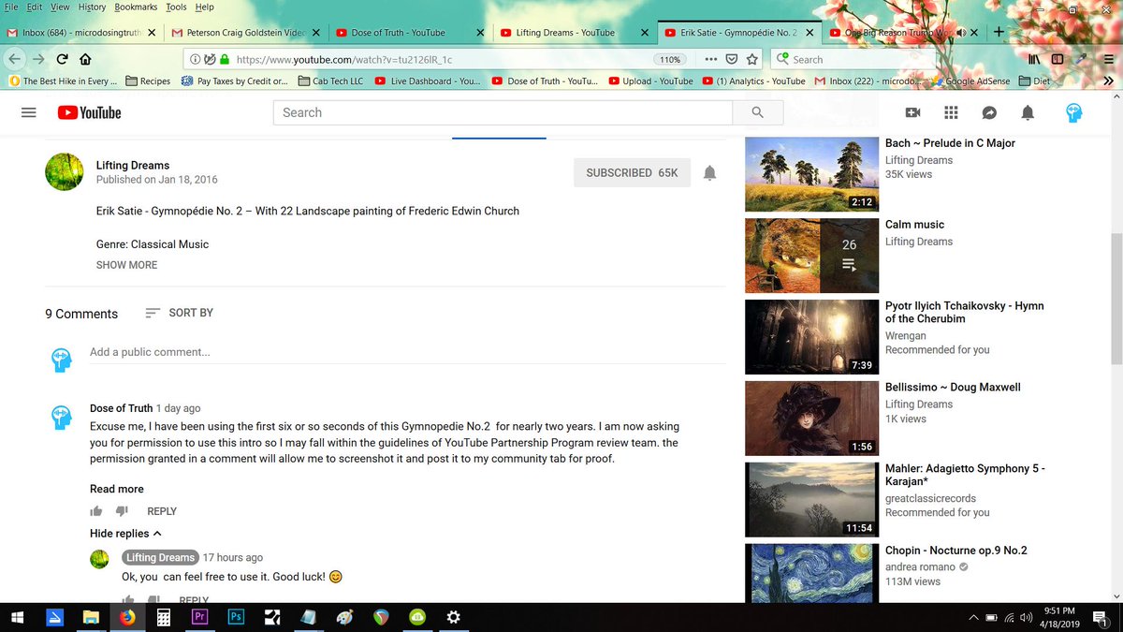Click the SUBSCRIBED 65K button
1123x632 pixels.
(632, 172)
